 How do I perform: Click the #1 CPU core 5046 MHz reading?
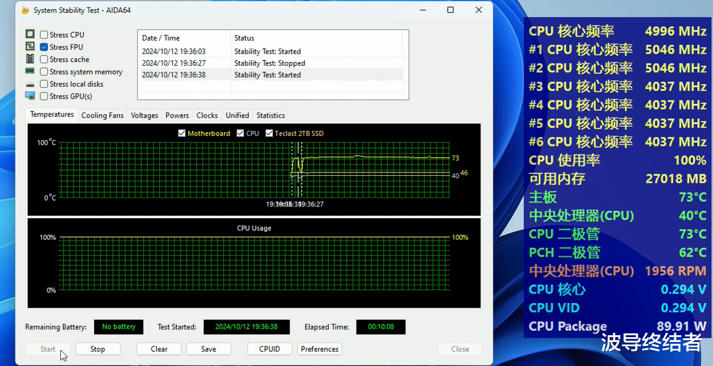click(x=618, y=49)
